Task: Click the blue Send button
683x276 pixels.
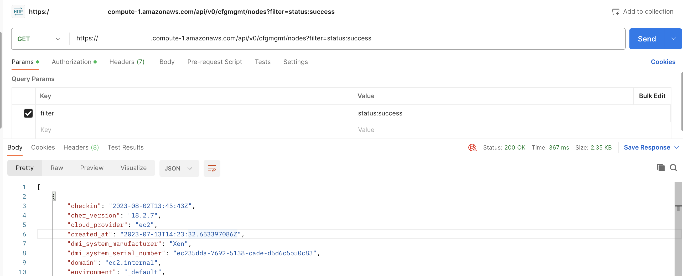Action: 647,39
